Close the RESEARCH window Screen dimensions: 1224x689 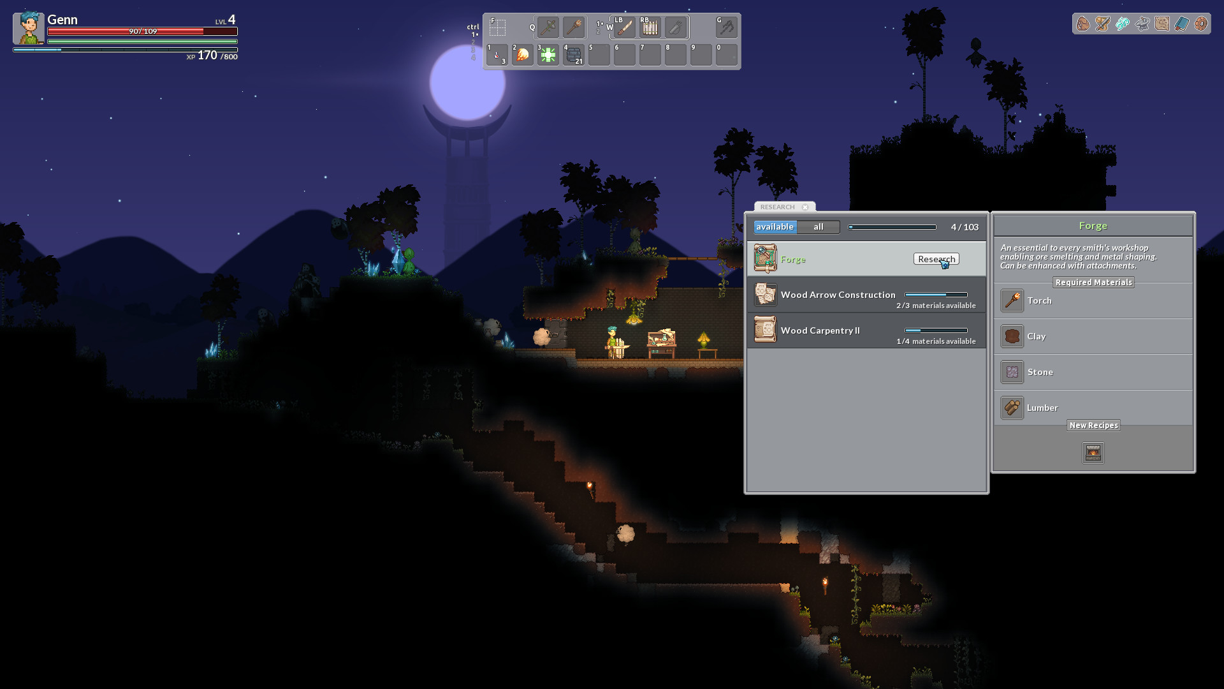click(806, 207)
